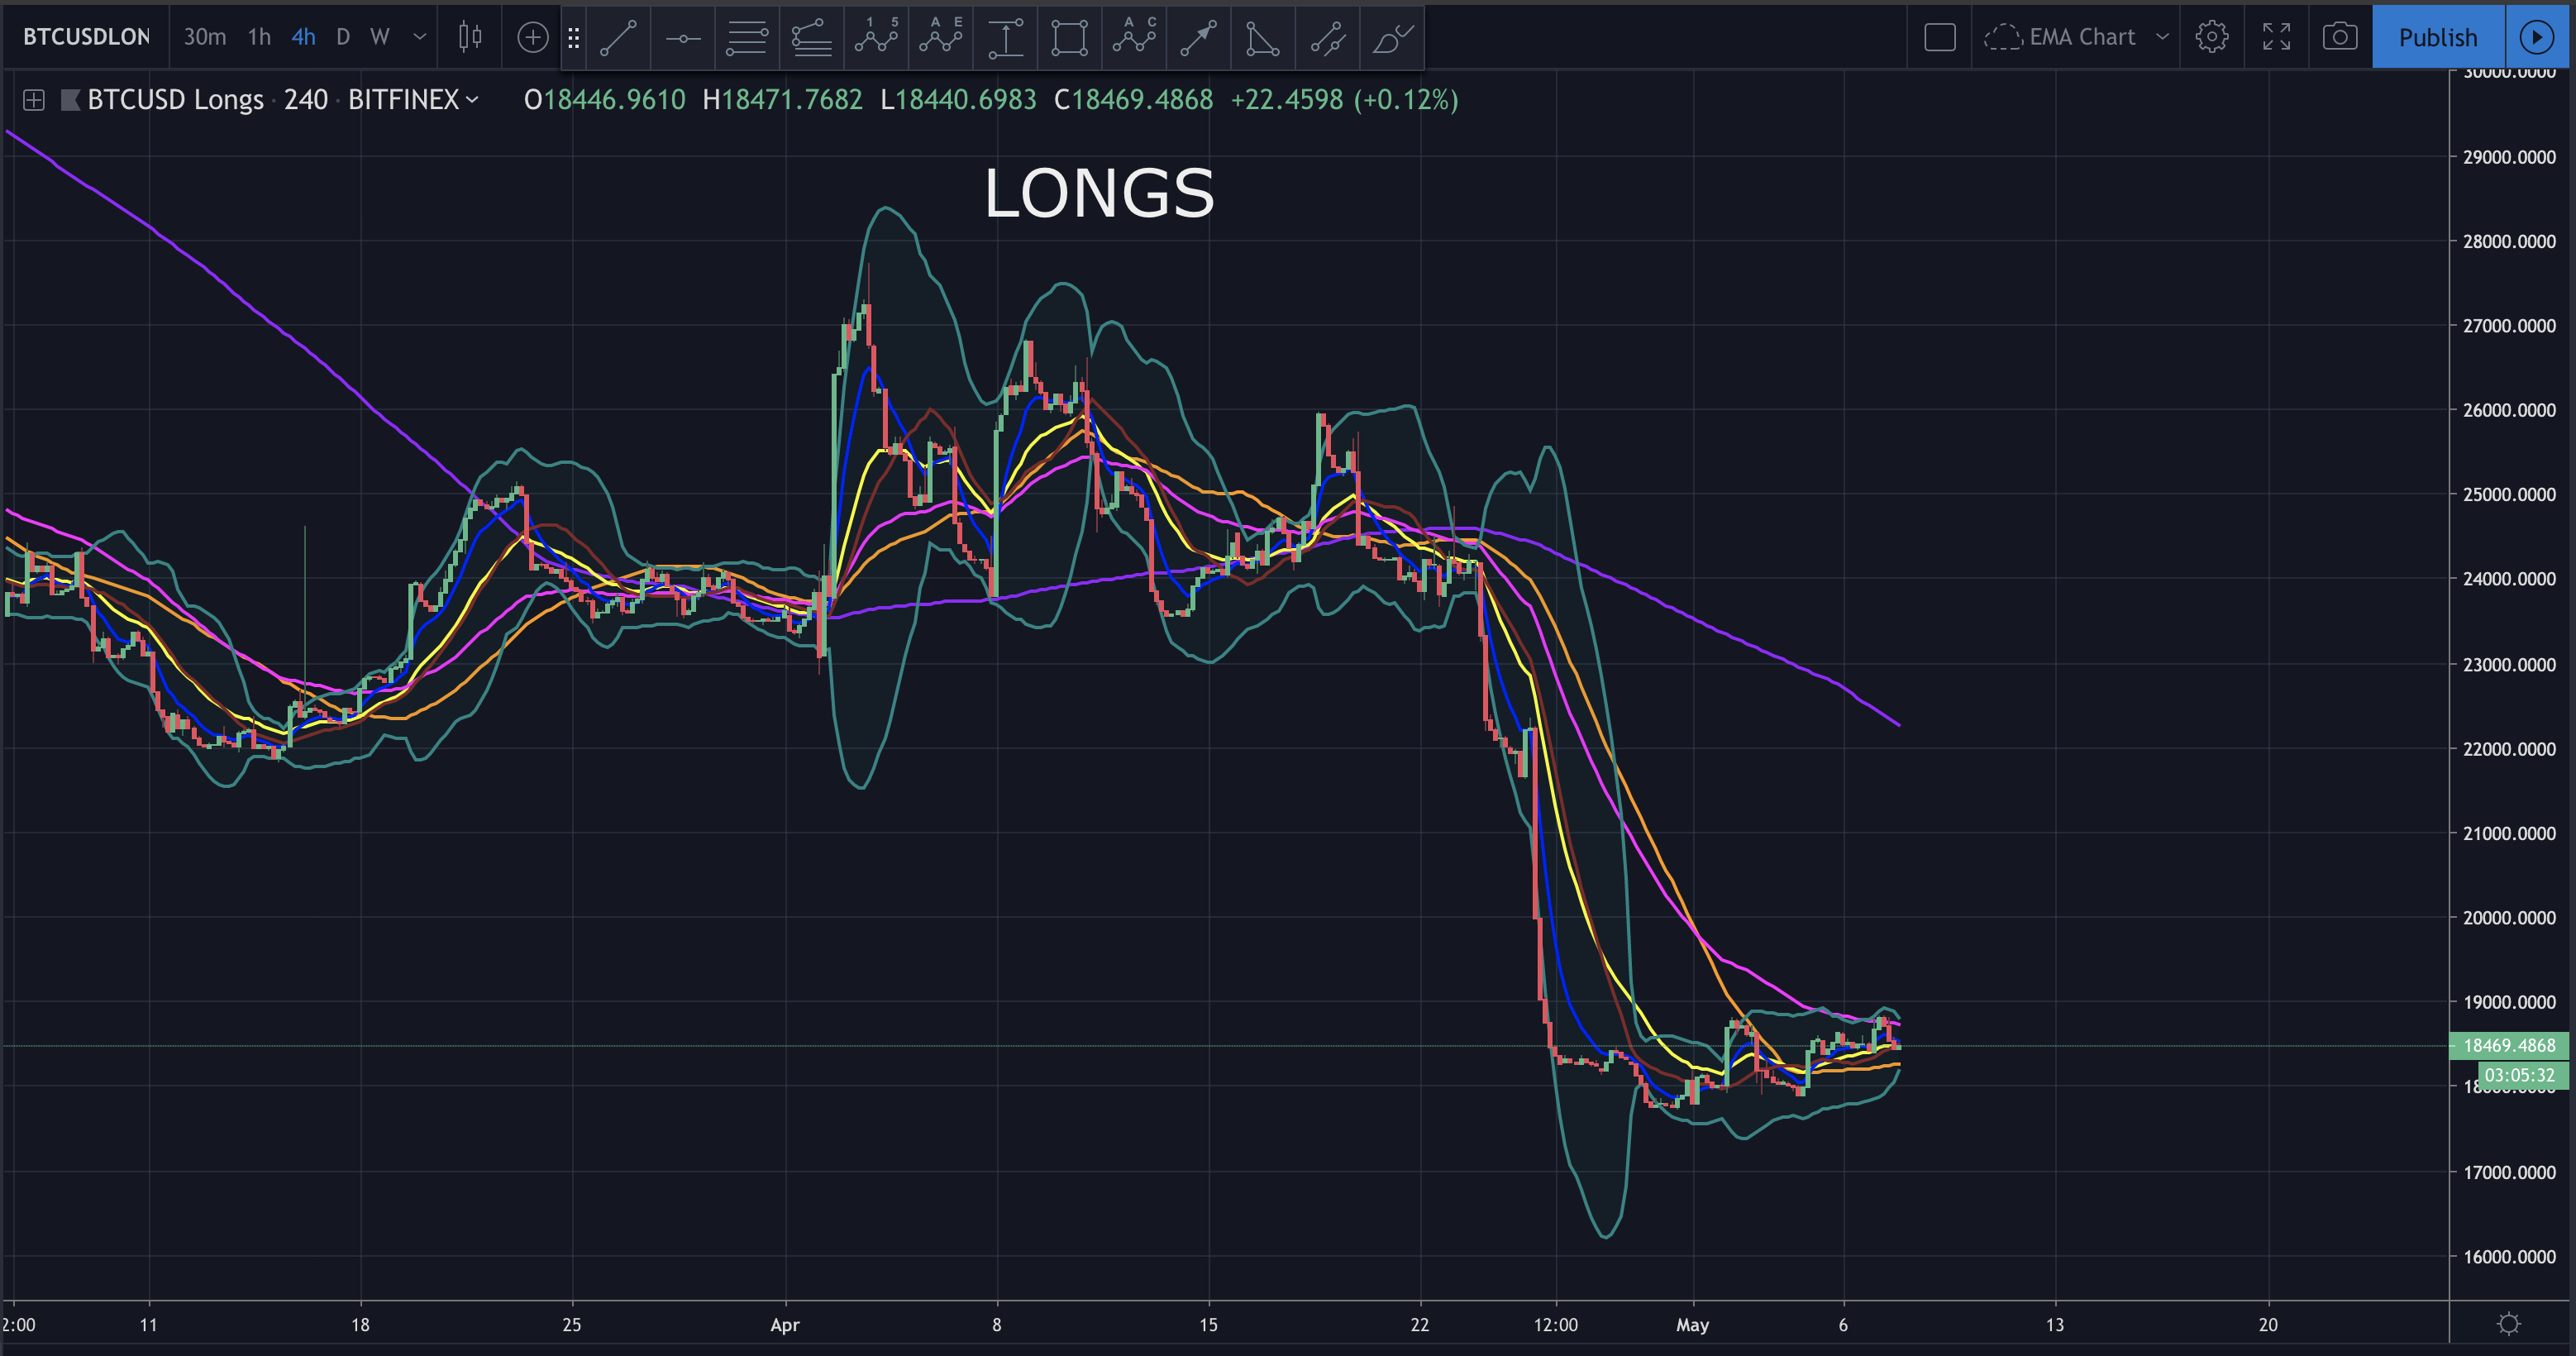The width and height of the screenshot is (2576, 1356).
Task: Select the Elliott Impulse Wave 1-5 tool
Action: click(876, 38)
